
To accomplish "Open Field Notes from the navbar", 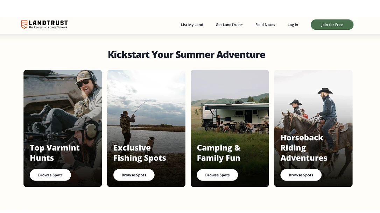I will (x=265, y=25).
